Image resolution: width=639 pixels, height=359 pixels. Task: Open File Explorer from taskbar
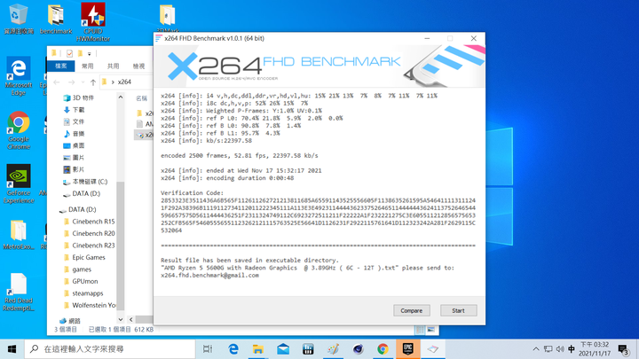tap(258, 349)
